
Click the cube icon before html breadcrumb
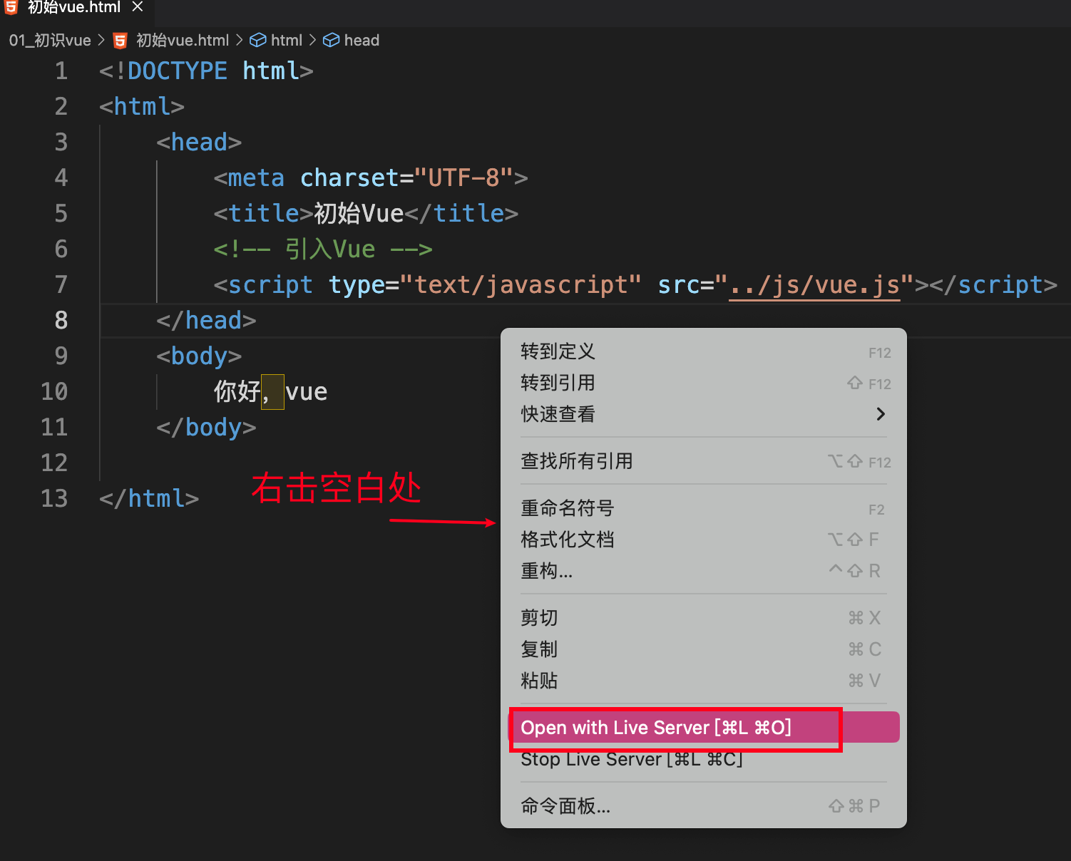[x=258, y=41]
